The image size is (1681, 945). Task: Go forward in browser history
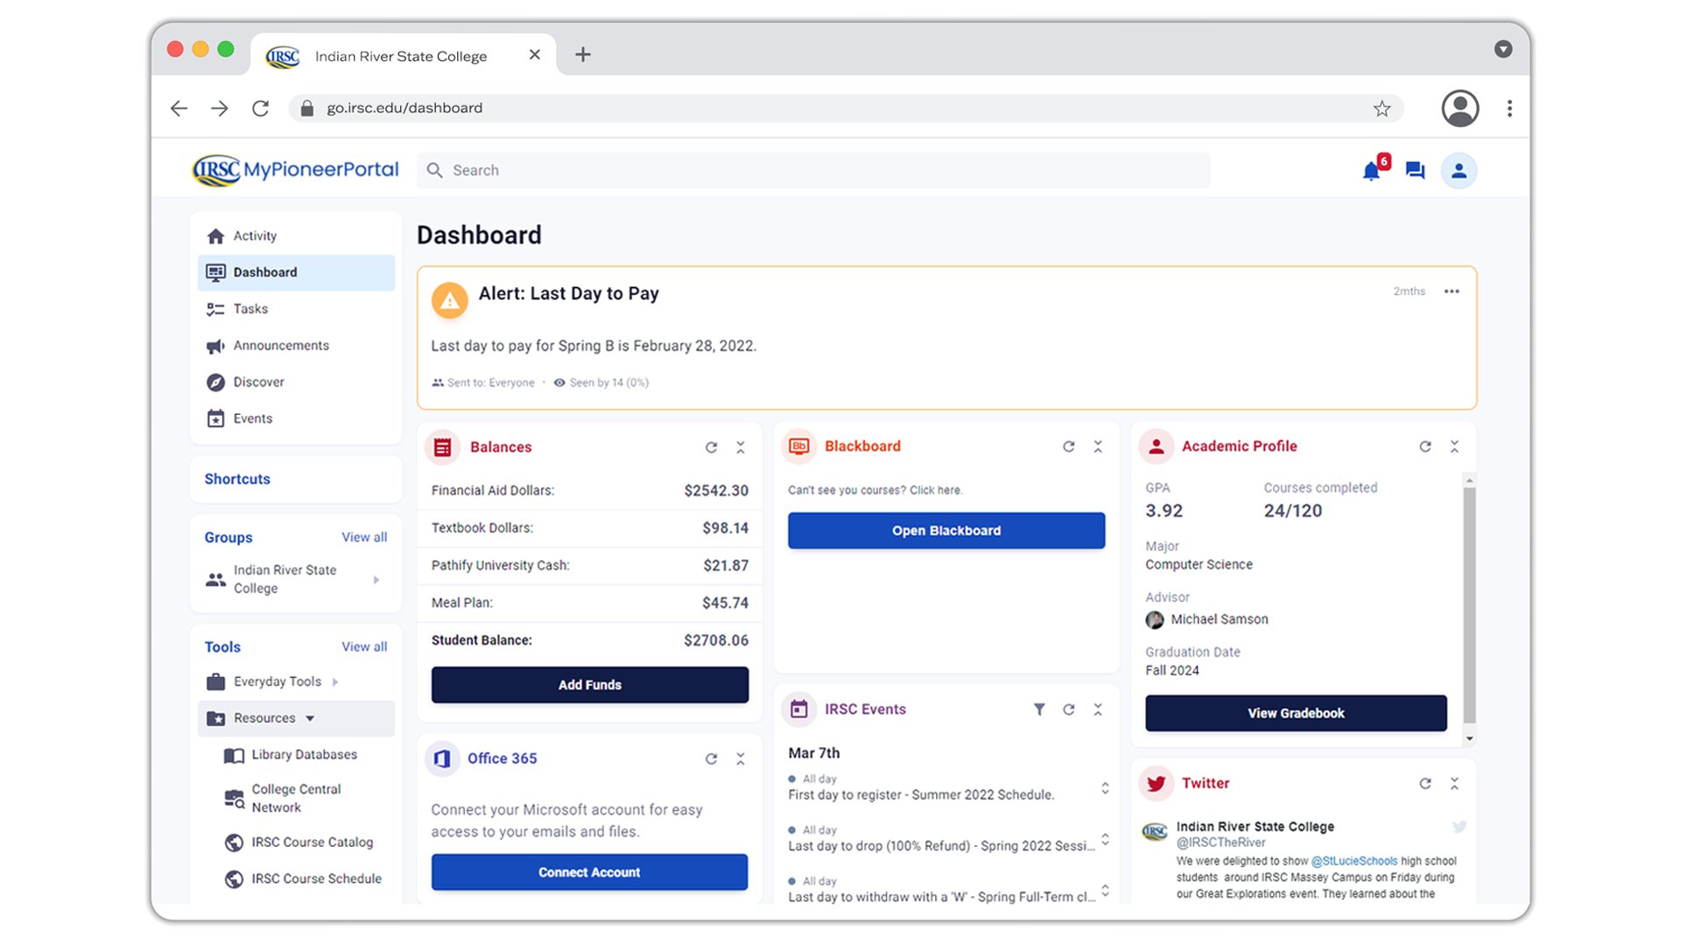(220, 108)
